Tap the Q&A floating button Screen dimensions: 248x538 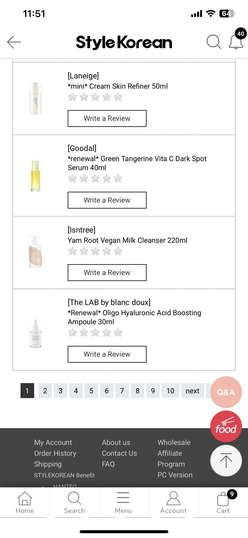pos(226,392)
